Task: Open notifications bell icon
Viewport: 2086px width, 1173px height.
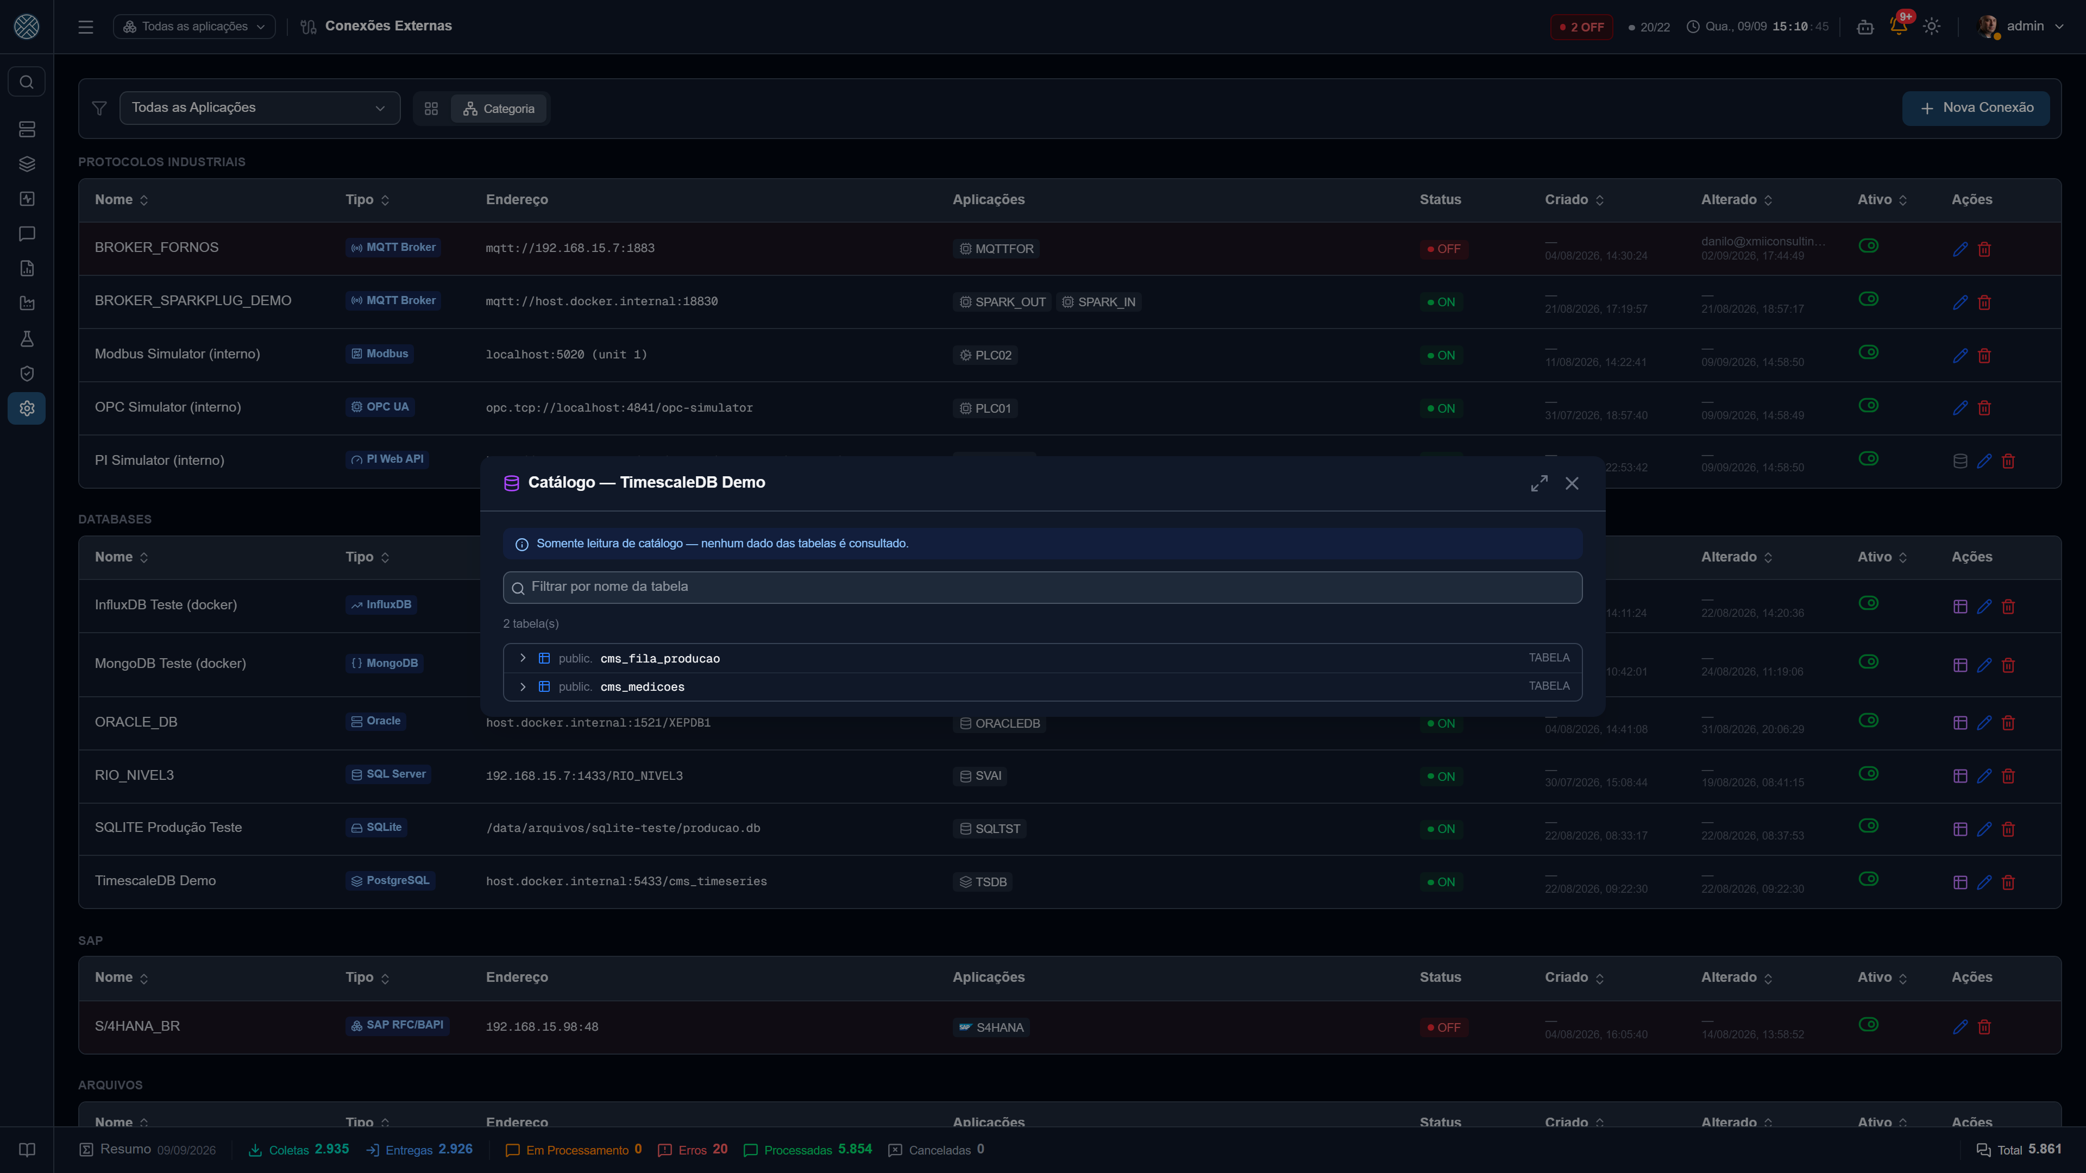Action: click(1898, 26)
